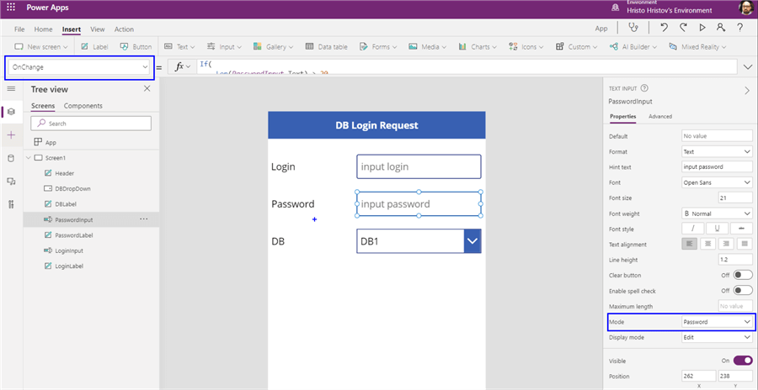The height and width of the screenshot is (390, 758).
Task: Apply underline font style
Action: (717, 229)
